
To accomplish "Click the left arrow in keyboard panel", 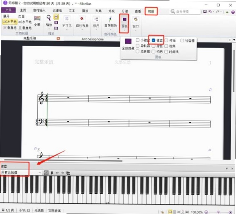I will tap(57, 173).
